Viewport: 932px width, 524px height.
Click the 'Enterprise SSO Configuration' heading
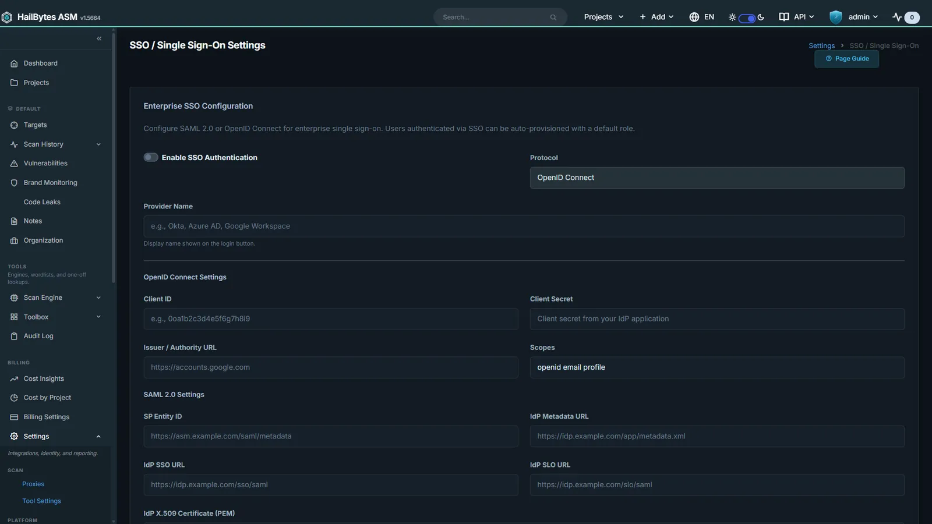coord(198,106)
